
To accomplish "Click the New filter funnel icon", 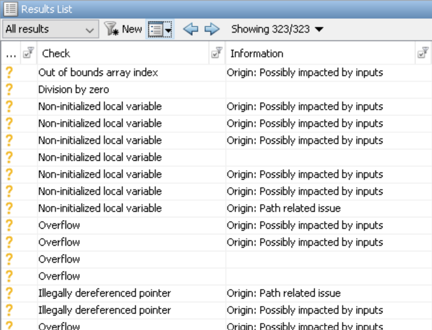I will pyautogui.click(x=111, y=29).
